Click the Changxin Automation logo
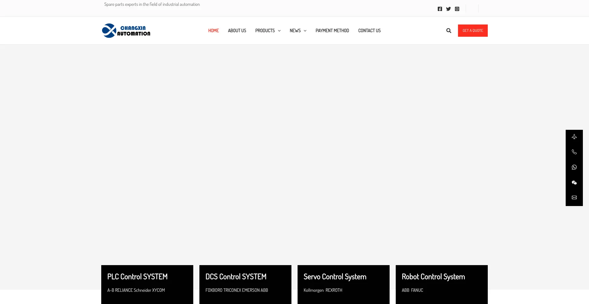The width and height of the screenshot is (589, 304). point(126,31)
